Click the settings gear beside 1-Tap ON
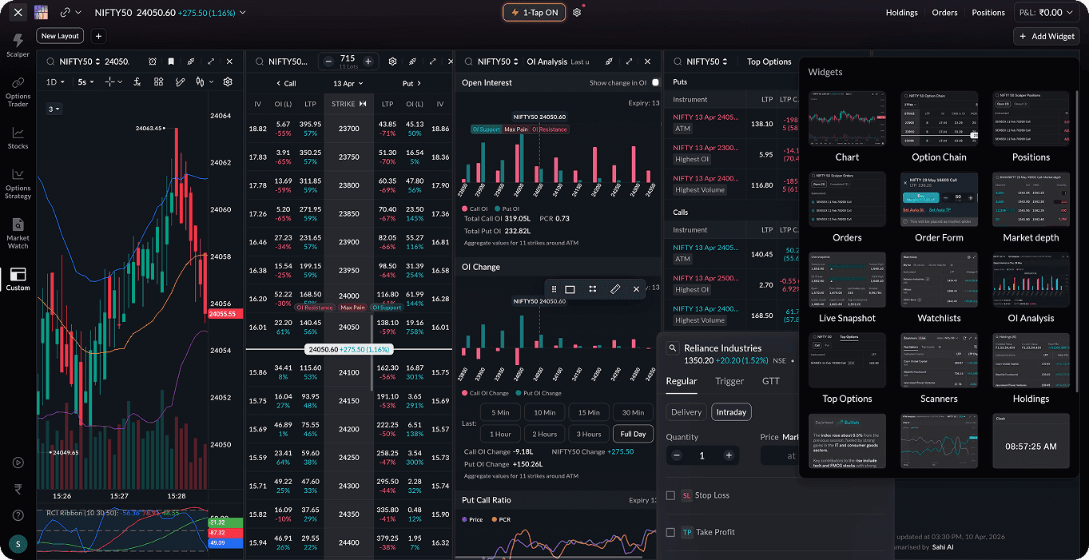1089x560 pixels. pyautogui.click(x=577, y=13)
